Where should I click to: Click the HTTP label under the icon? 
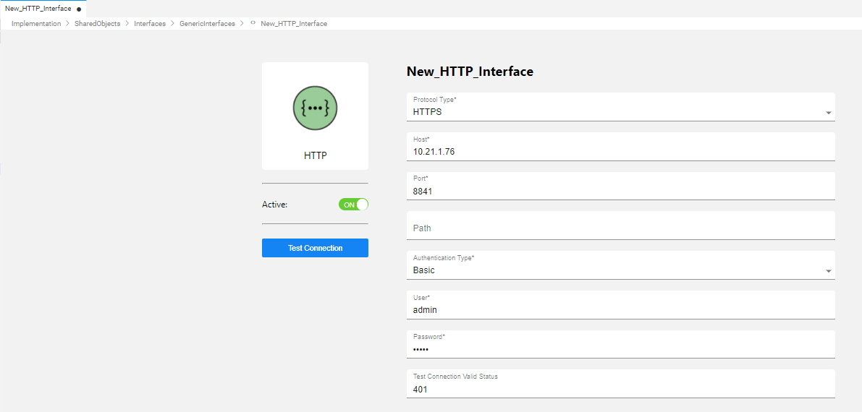[315, 155]
